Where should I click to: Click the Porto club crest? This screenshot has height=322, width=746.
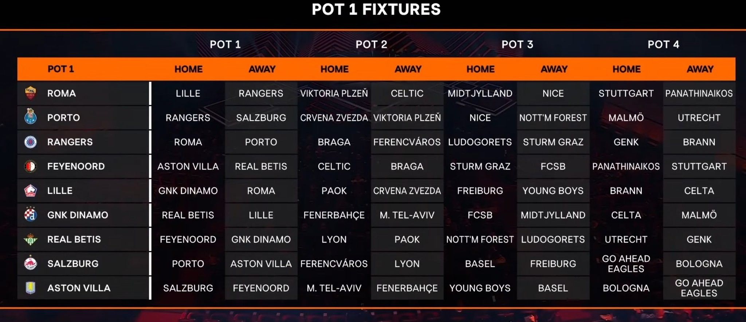(x=30, y=117)
